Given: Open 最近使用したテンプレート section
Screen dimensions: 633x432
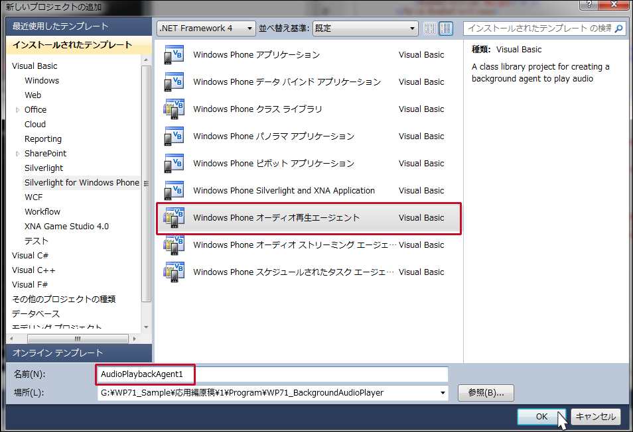Looking at the screenshot, I should (x=79, y=27).
